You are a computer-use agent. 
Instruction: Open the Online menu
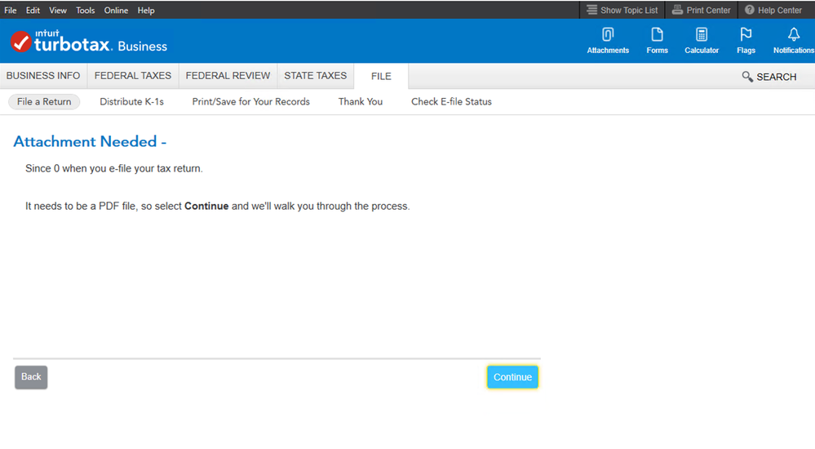pyautogui.click(x=116, y=11)
